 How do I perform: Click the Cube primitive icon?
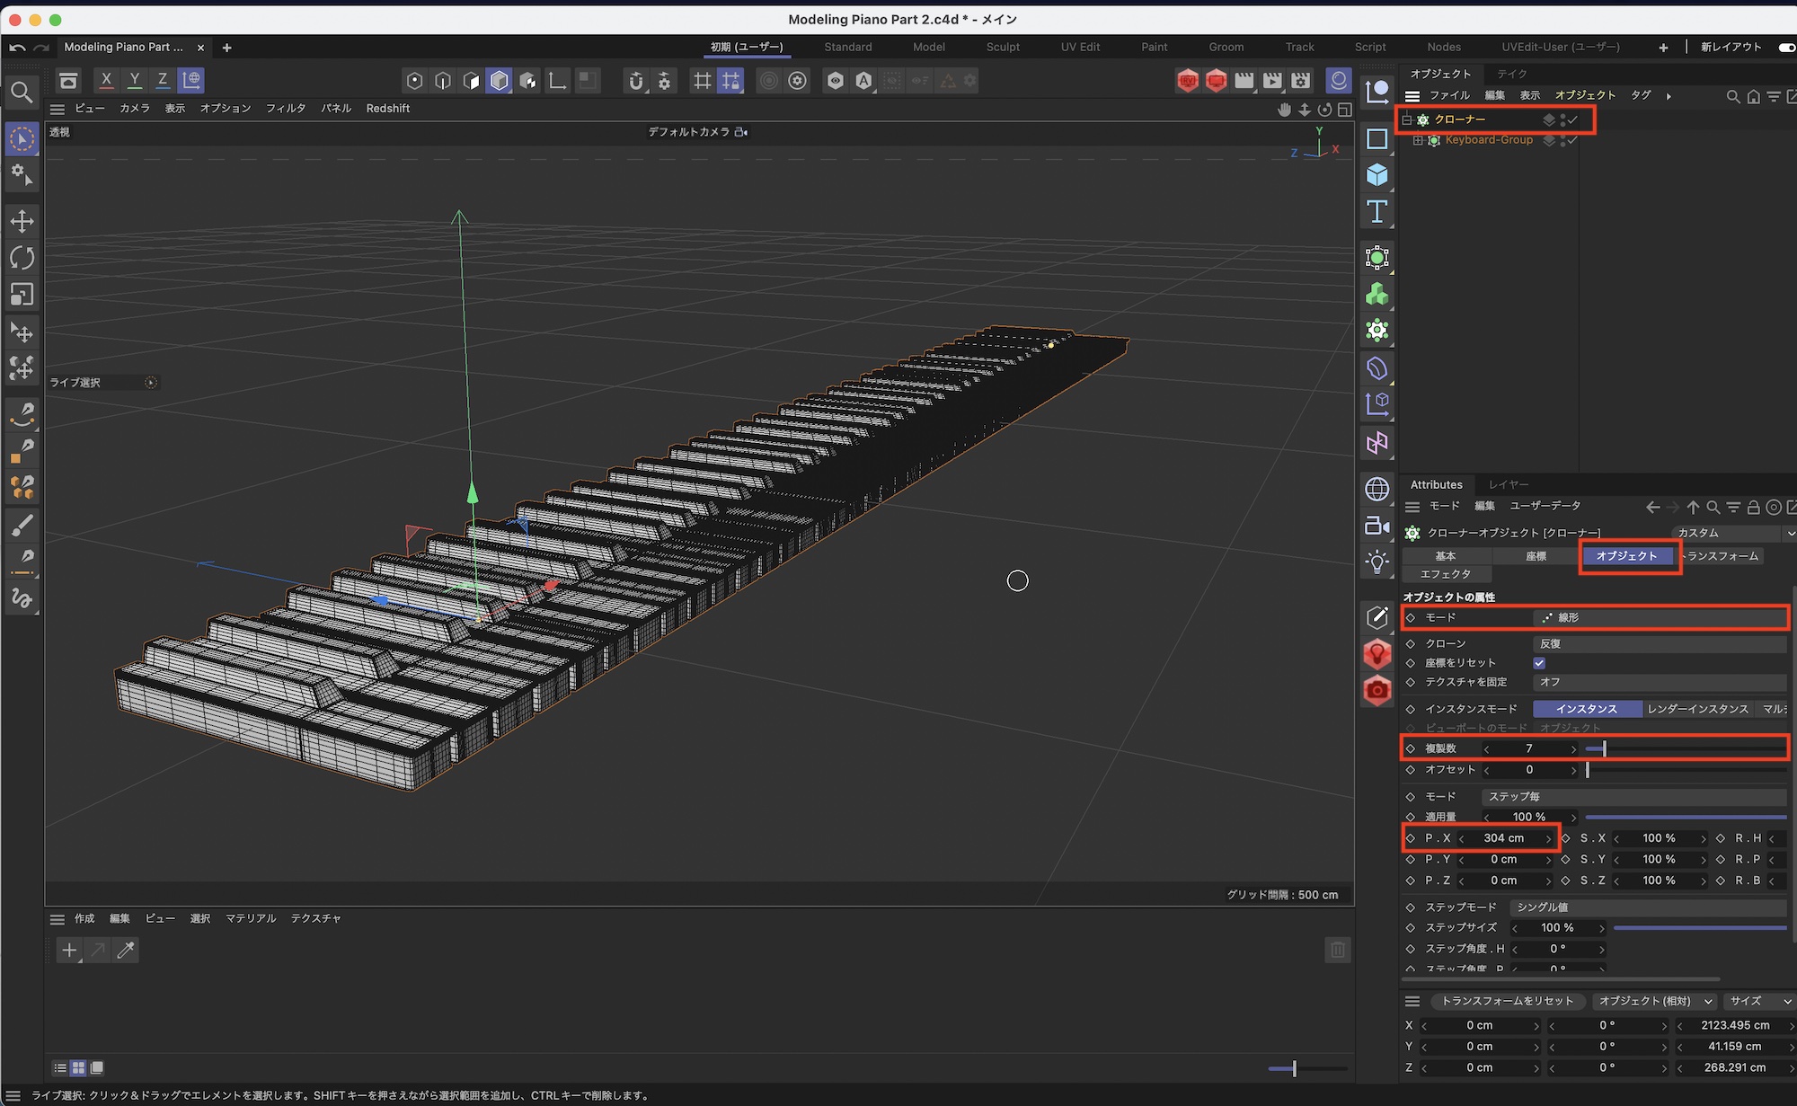[x=1377, y=175]
